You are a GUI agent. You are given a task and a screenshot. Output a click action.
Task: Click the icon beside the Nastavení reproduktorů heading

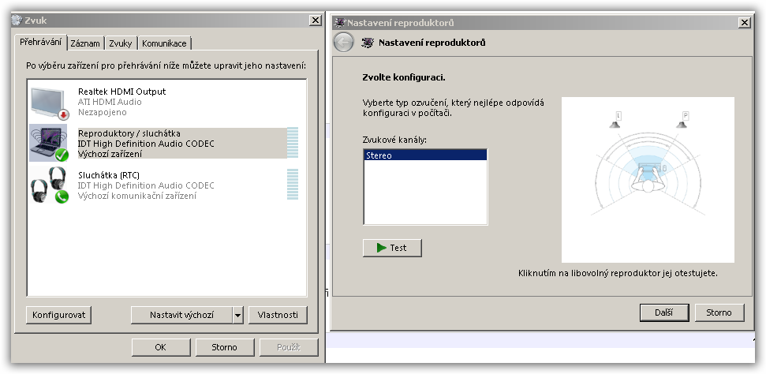point(367,43)
